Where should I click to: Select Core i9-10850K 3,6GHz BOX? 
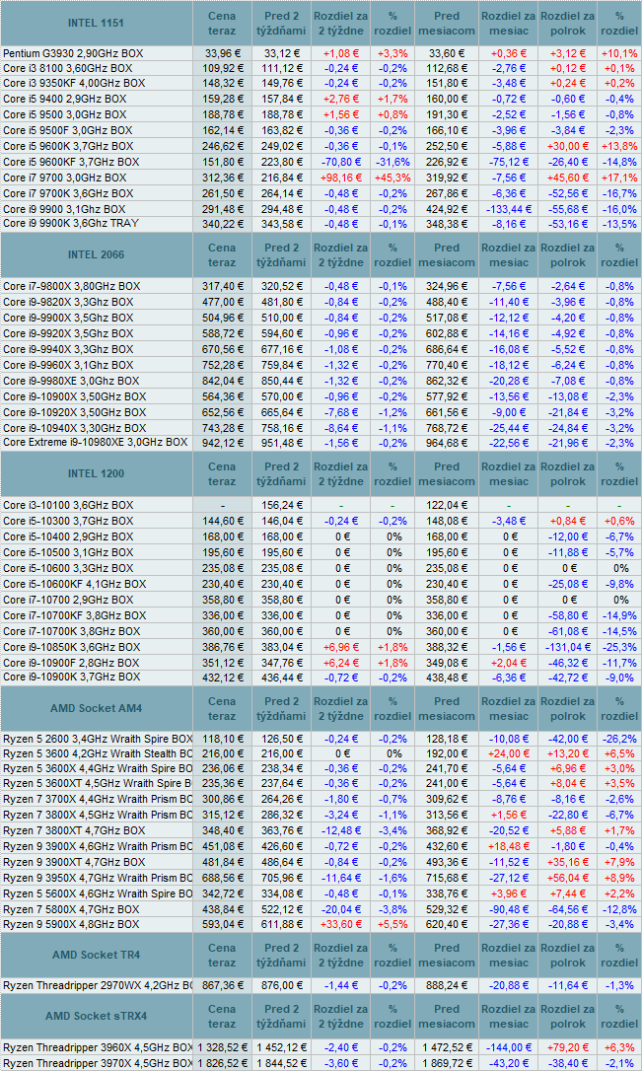coord(72,648)
